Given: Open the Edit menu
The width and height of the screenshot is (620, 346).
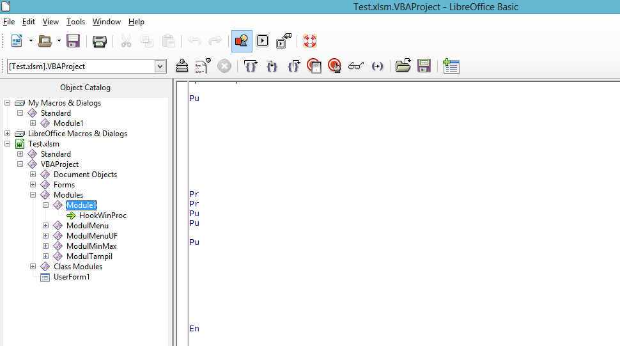Looking at the screenshot, I should [29, 22].
